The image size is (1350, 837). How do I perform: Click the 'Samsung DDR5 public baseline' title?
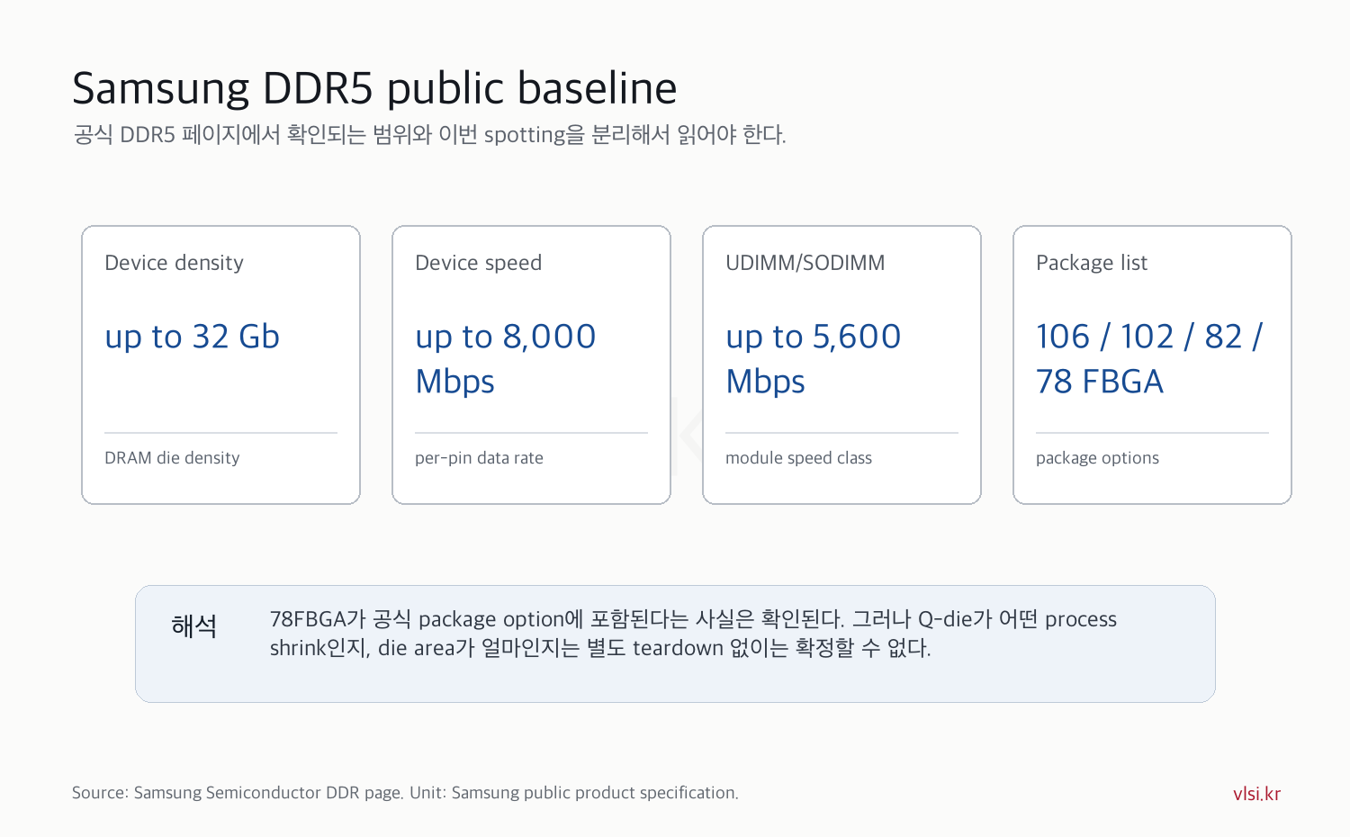point(374,89)
